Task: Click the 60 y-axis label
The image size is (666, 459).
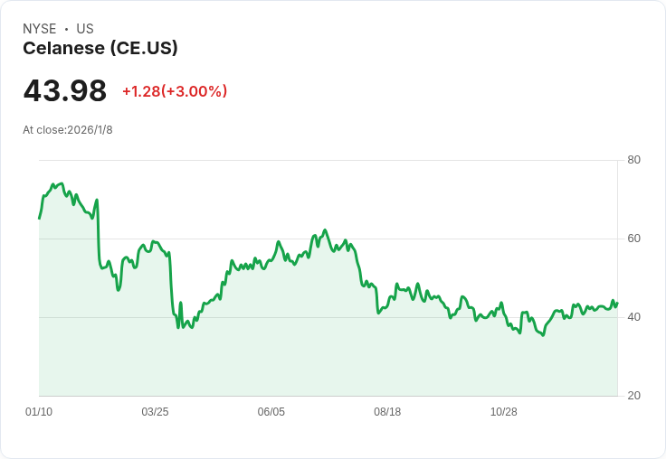Action: tap(634, 239)
